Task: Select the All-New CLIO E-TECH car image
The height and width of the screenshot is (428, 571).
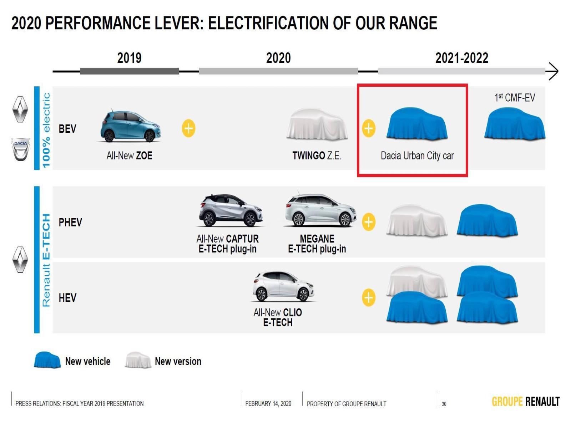Action: [x=283, y=286]
